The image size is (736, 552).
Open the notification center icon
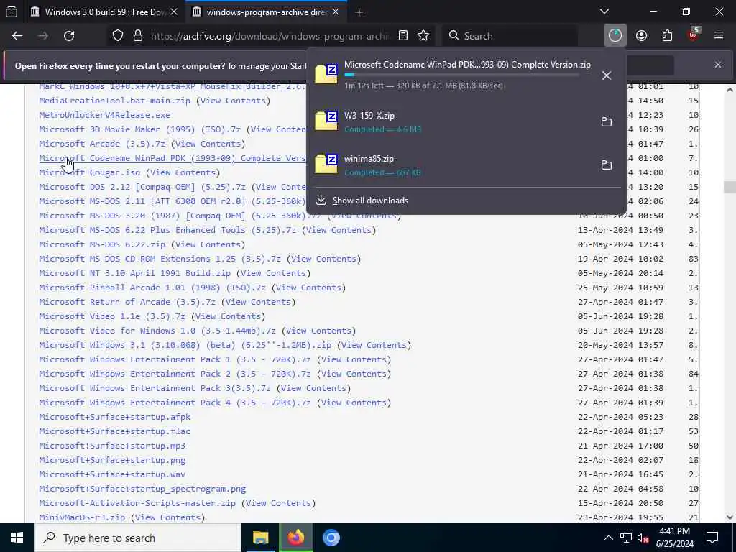[712, 538]
